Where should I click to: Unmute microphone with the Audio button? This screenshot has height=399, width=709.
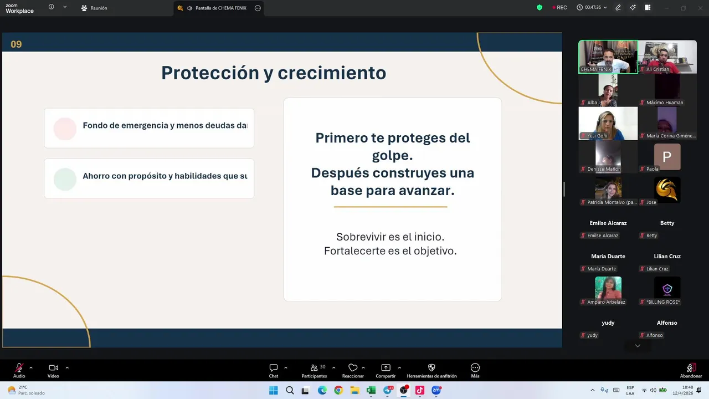(x=19, y=370)
